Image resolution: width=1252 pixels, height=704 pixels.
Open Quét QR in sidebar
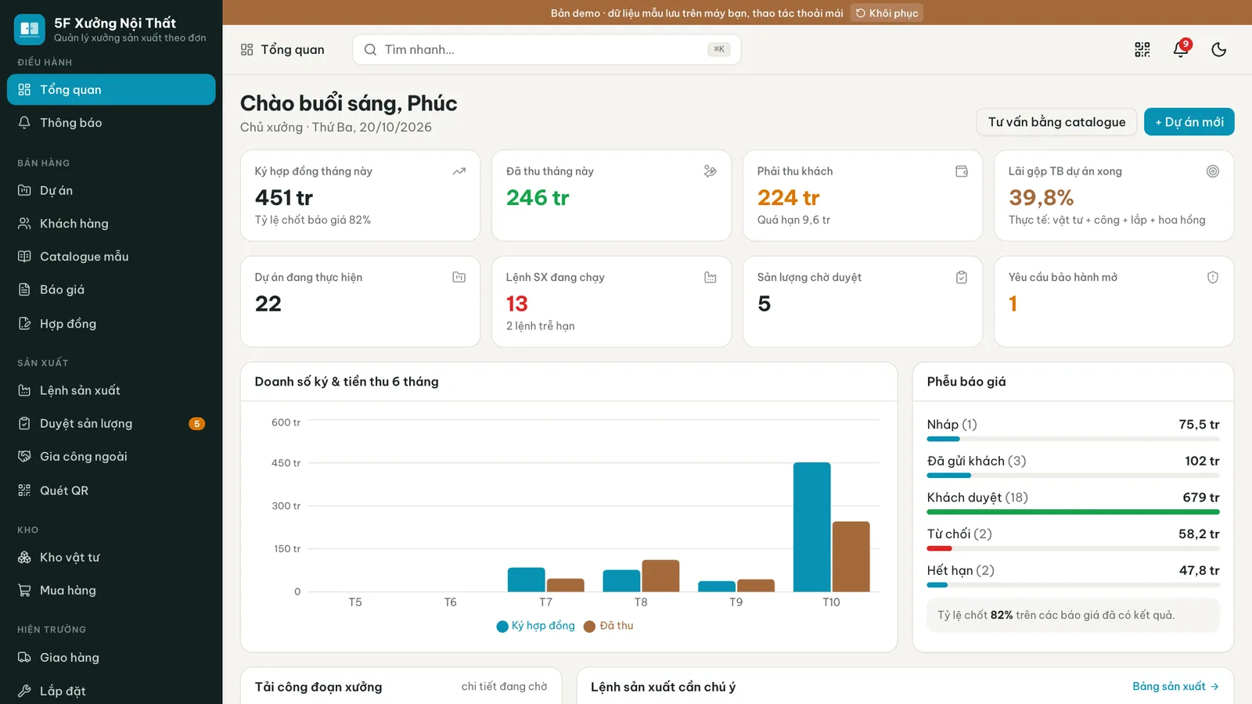pyautogui.click(x=111, y=490)
